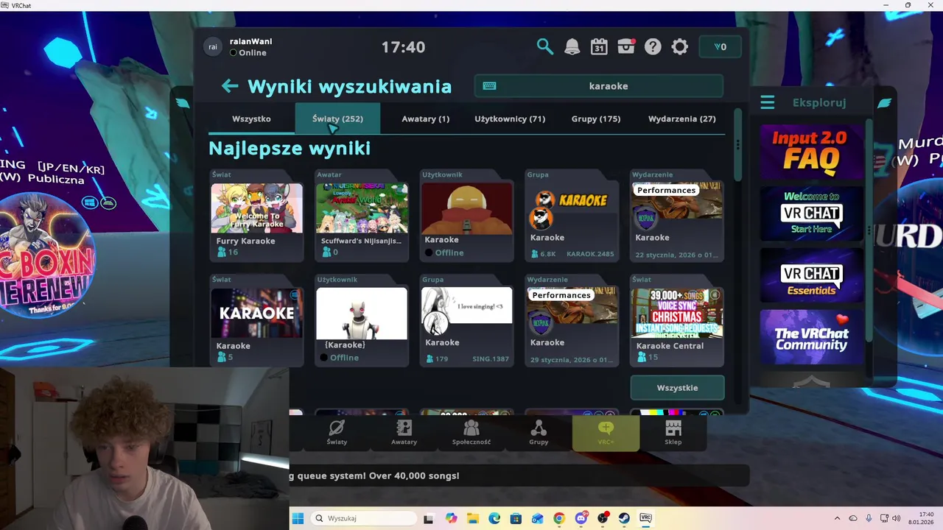
Task: Select the Wszystko tab
Action: tap(251, 119)
